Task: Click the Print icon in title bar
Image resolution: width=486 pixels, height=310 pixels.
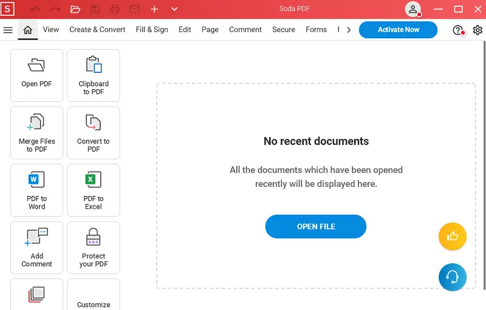Action: click(115, 9)
